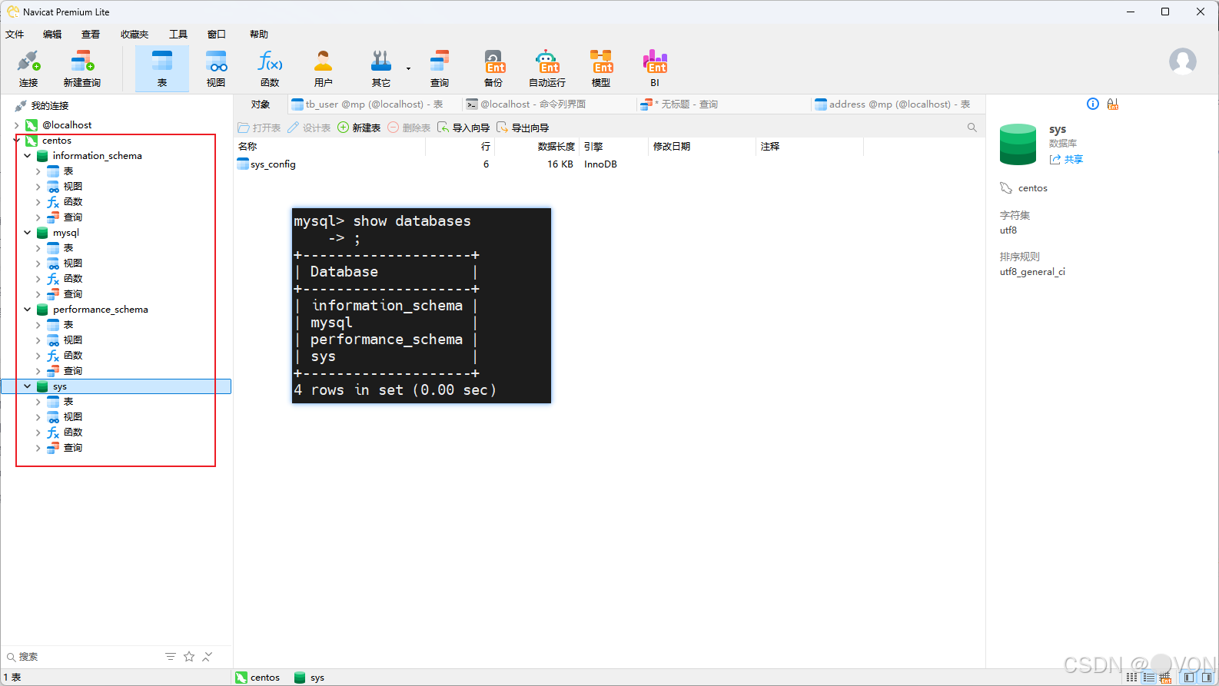Open the 编辑 (Edit) menu
The image size is (1219, 686).
pos(52,35)
